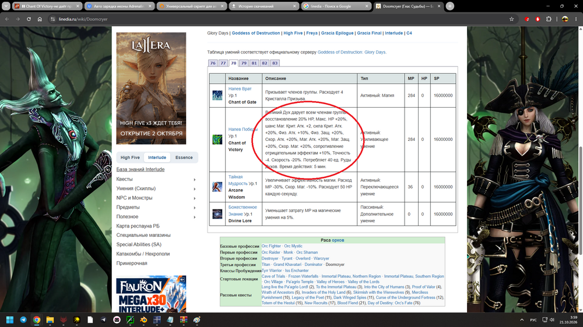
Task: Open File Explorer from the taskbar
Action: pos(50,319)
